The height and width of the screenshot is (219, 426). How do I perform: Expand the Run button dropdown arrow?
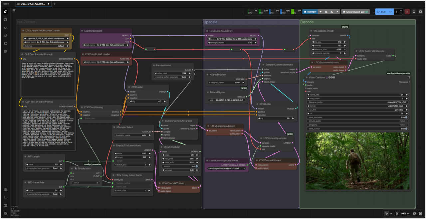click(x=391, y=12)
